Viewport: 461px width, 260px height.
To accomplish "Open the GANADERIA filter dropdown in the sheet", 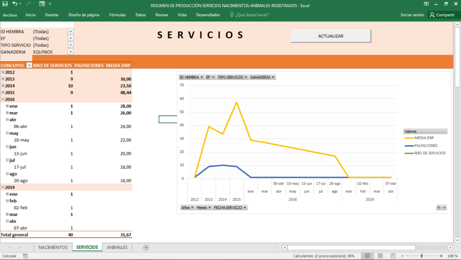I will click(70, 52).
